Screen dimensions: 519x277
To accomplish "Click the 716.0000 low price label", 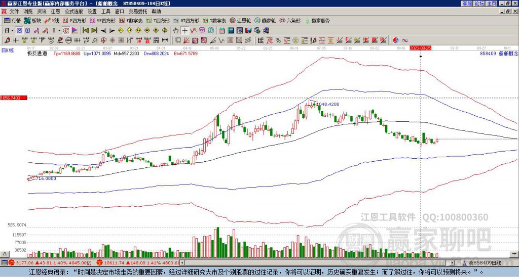I will coord(46,178).
